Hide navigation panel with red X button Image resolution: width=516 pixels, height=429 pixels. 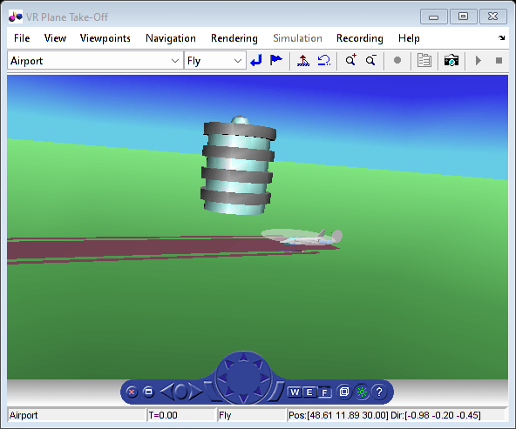click(x=132, y=392)
